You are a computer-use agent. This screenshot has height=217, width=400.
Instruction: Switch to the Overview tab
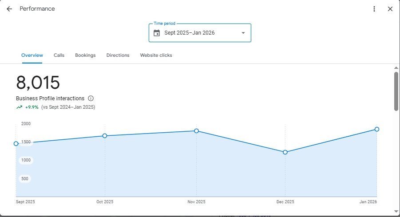(x=32, y=55)
